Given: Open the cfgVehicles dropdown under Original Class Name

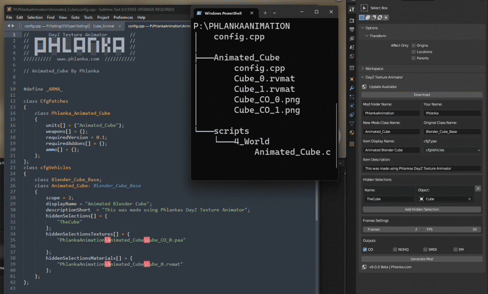Looking at the screenshot, I should click(x=453, y=150).
